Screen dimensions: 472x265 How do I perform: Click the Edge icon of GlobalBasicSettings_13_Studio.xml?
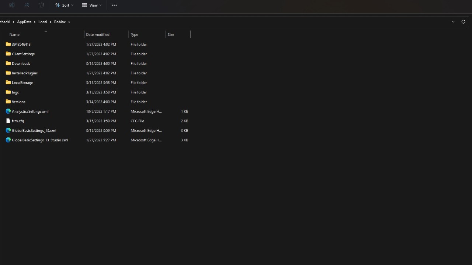tap(8, 140)
